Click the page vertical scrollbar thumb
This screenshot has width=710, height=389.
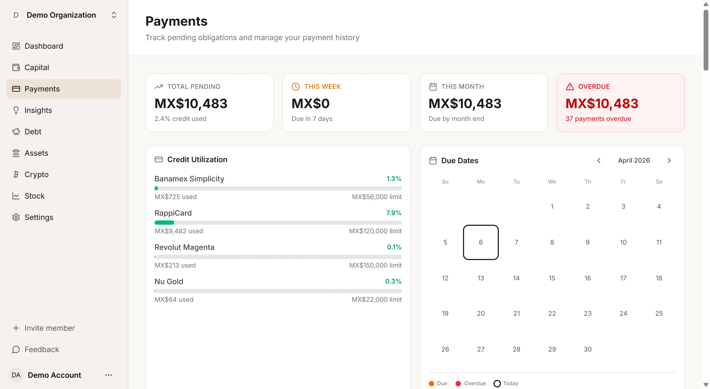tap(706, 40)
